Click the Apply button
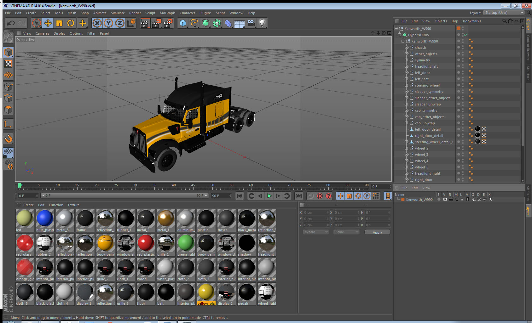 377,232
